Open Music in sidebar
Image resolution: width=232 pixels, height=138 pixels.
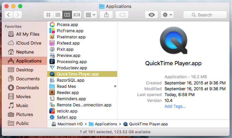pos(24,105)
